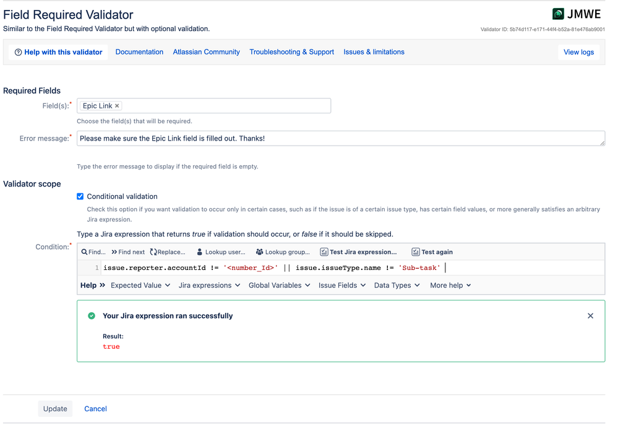Image resolution: width=618 pixels, height=436 pixels.
Task: Click the Find next arrows icon
Action: [114, 251]
